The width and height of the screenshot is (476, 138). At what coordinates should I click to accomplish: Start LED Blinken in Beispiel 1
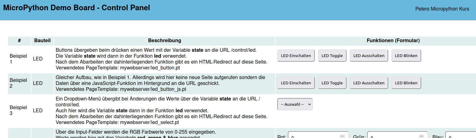coord(406,56)
